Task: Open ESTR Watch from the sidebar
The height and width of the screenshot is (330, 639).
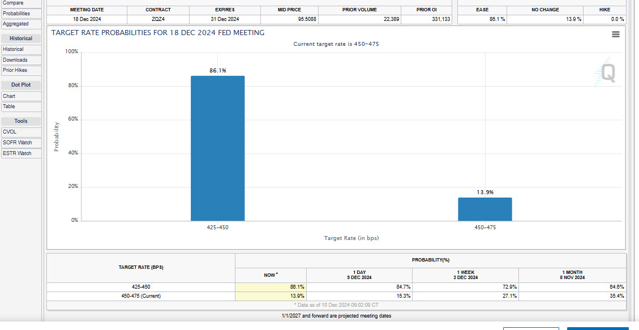Action: (20, 153)
